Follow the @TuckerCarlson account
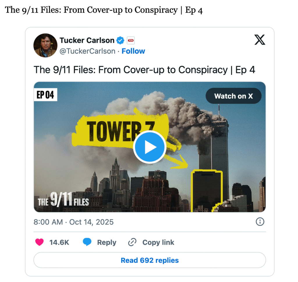 tap(133, 51)
